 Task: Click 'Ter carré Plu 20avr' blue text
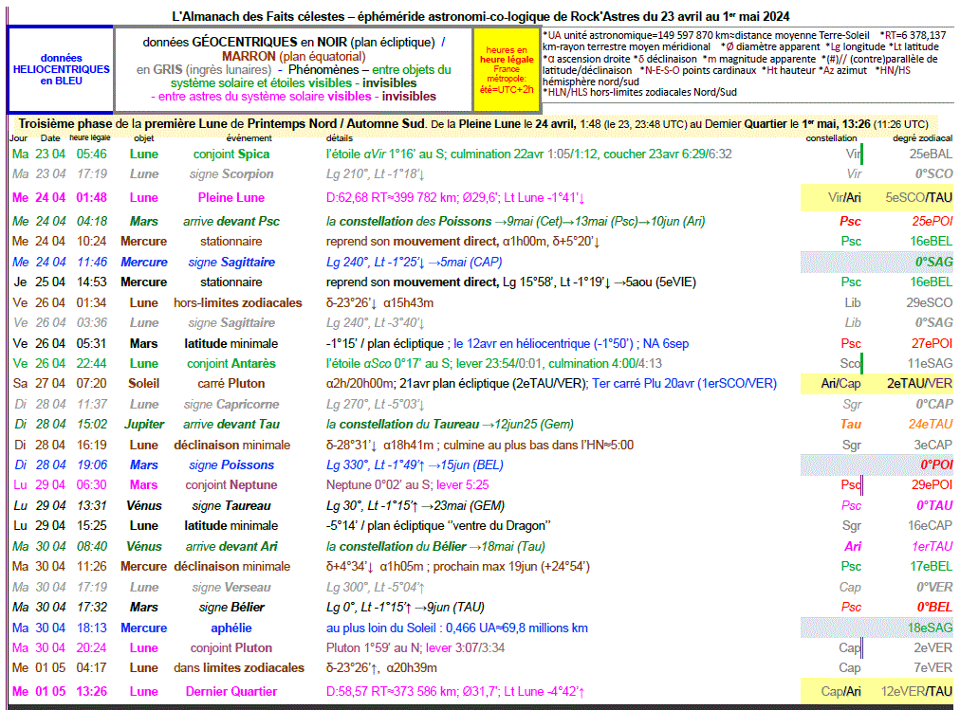643,383
